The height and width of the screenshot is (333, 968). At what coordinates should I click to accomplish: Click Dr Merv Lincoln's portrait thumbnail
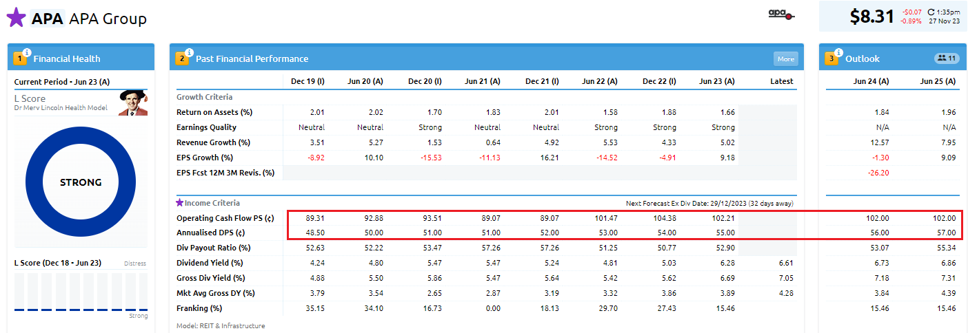tap(133, 103)
